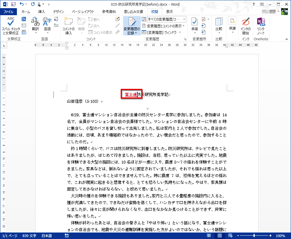Click the add-word (日本語入力辞書への単語登録) icon

point(56,25)
